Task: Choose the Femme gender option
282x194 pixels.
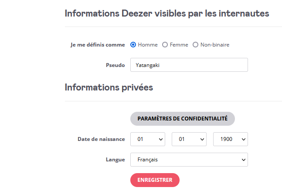Action: 165,44
